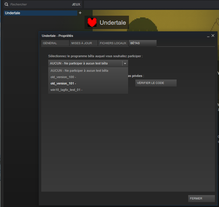Choose win10_lagfix_test_01 beta branch
The height and width of the screenshot is (207, 219).
pos(88,90)
